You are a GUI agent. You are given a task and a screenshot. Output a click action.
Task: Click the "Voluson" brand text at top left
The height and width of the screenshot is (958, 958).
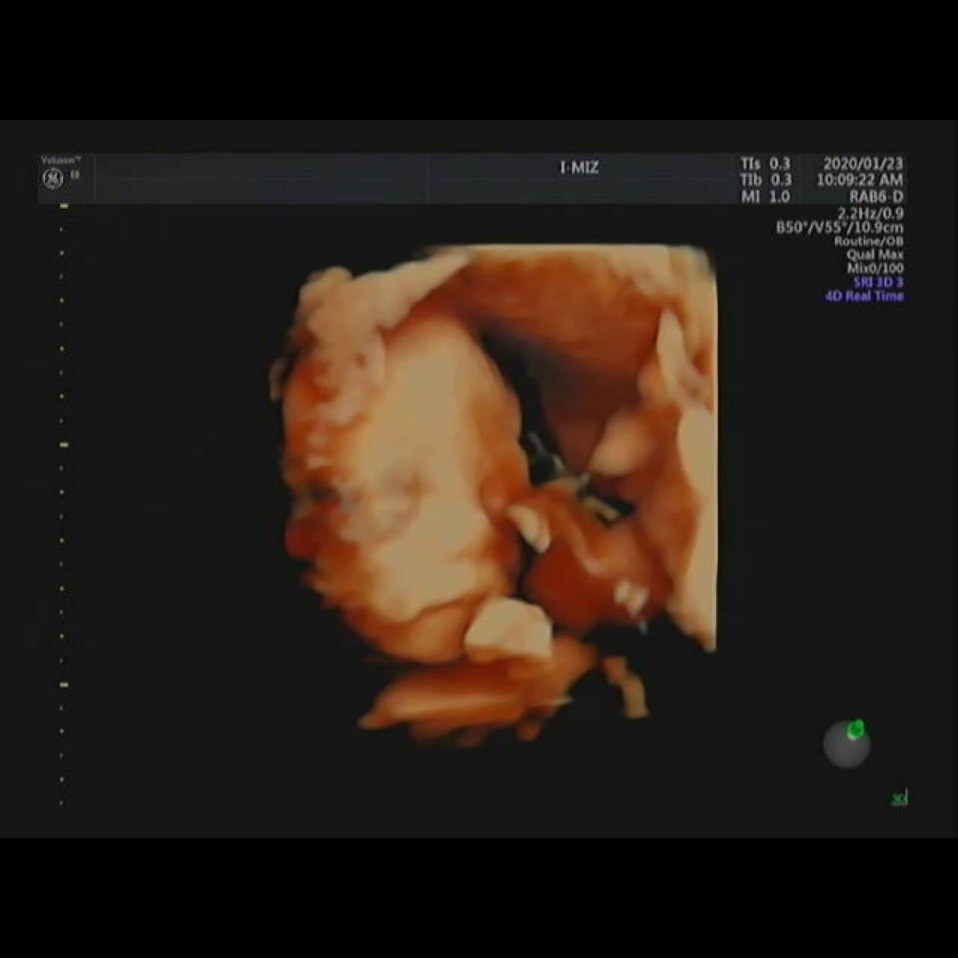(61, 160)
